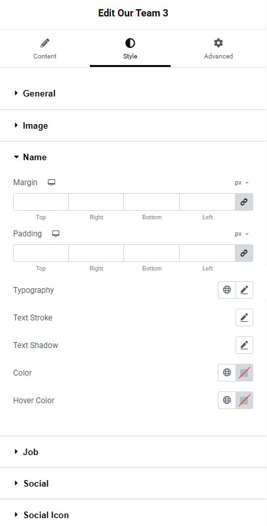Click Padding responsive device icon
This screenshot has height=526, width=267.
[56, 234]
